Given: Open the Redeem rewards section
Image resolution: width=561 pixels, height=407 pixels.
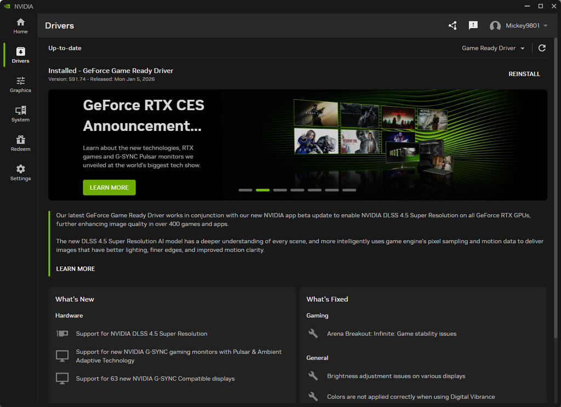Looking at the screenshot, I should click(20, 144).
